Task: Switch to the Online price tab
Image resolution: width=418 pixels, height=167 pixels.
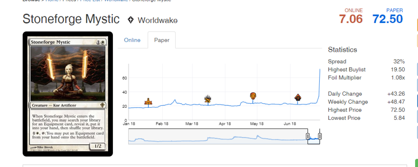Action: click(132, 40)
